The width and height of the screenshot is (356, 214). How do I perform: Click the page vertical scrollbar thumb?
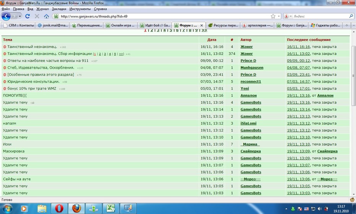[353, 76]
